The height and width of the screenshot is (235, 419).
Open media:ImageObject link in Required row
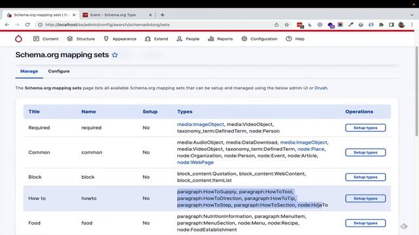[x=200, y=125]
